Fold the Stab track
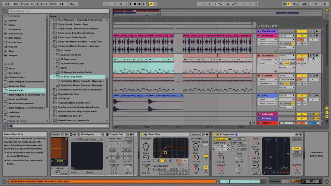The height and width of the screenshot is (186, 331). pyautogui.click(x=259, y=96)
